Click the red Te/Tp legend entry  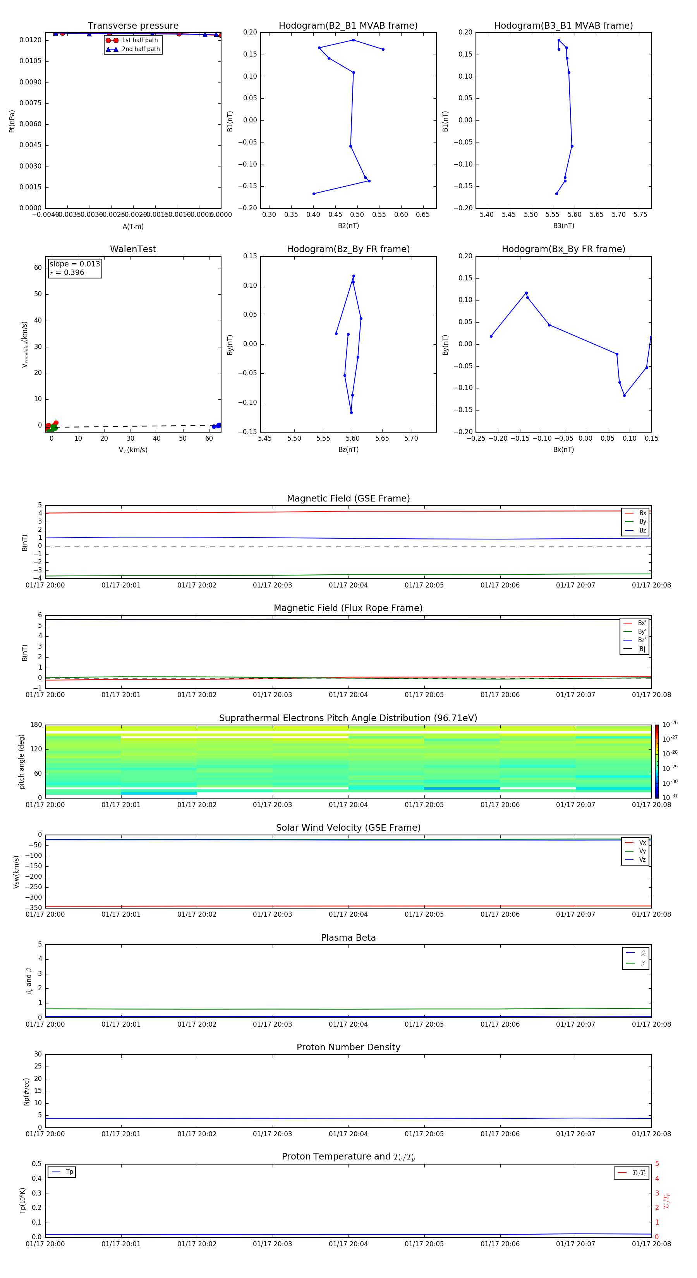point(632,1173)
